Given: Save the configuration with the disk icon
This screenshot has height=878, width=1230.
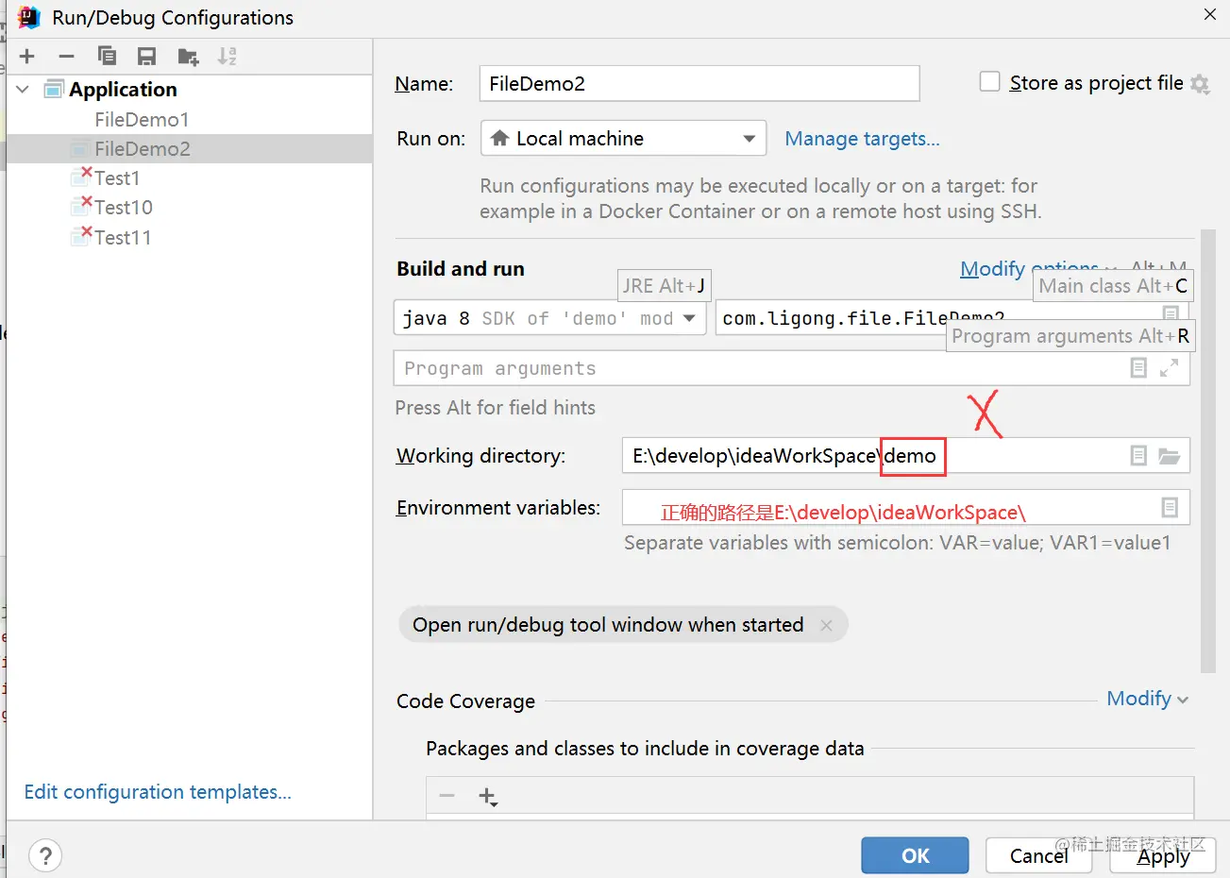Looking at the screenshot, I should 146,57.
